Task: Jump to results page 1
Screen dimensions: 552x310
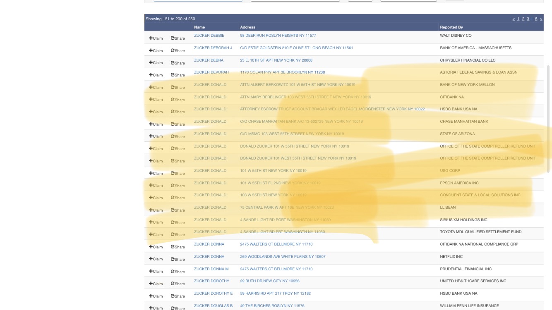Action: point(518,19)
